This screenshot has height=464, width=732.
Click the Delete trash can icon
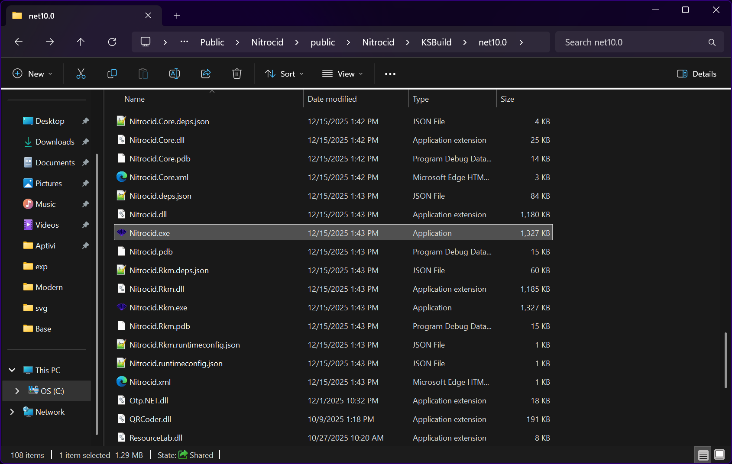[237, 74]
